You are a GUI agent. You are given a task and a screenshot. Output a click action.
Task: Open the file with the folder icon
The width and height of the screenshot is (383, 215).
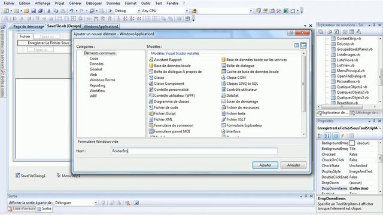tap(26, 11)
